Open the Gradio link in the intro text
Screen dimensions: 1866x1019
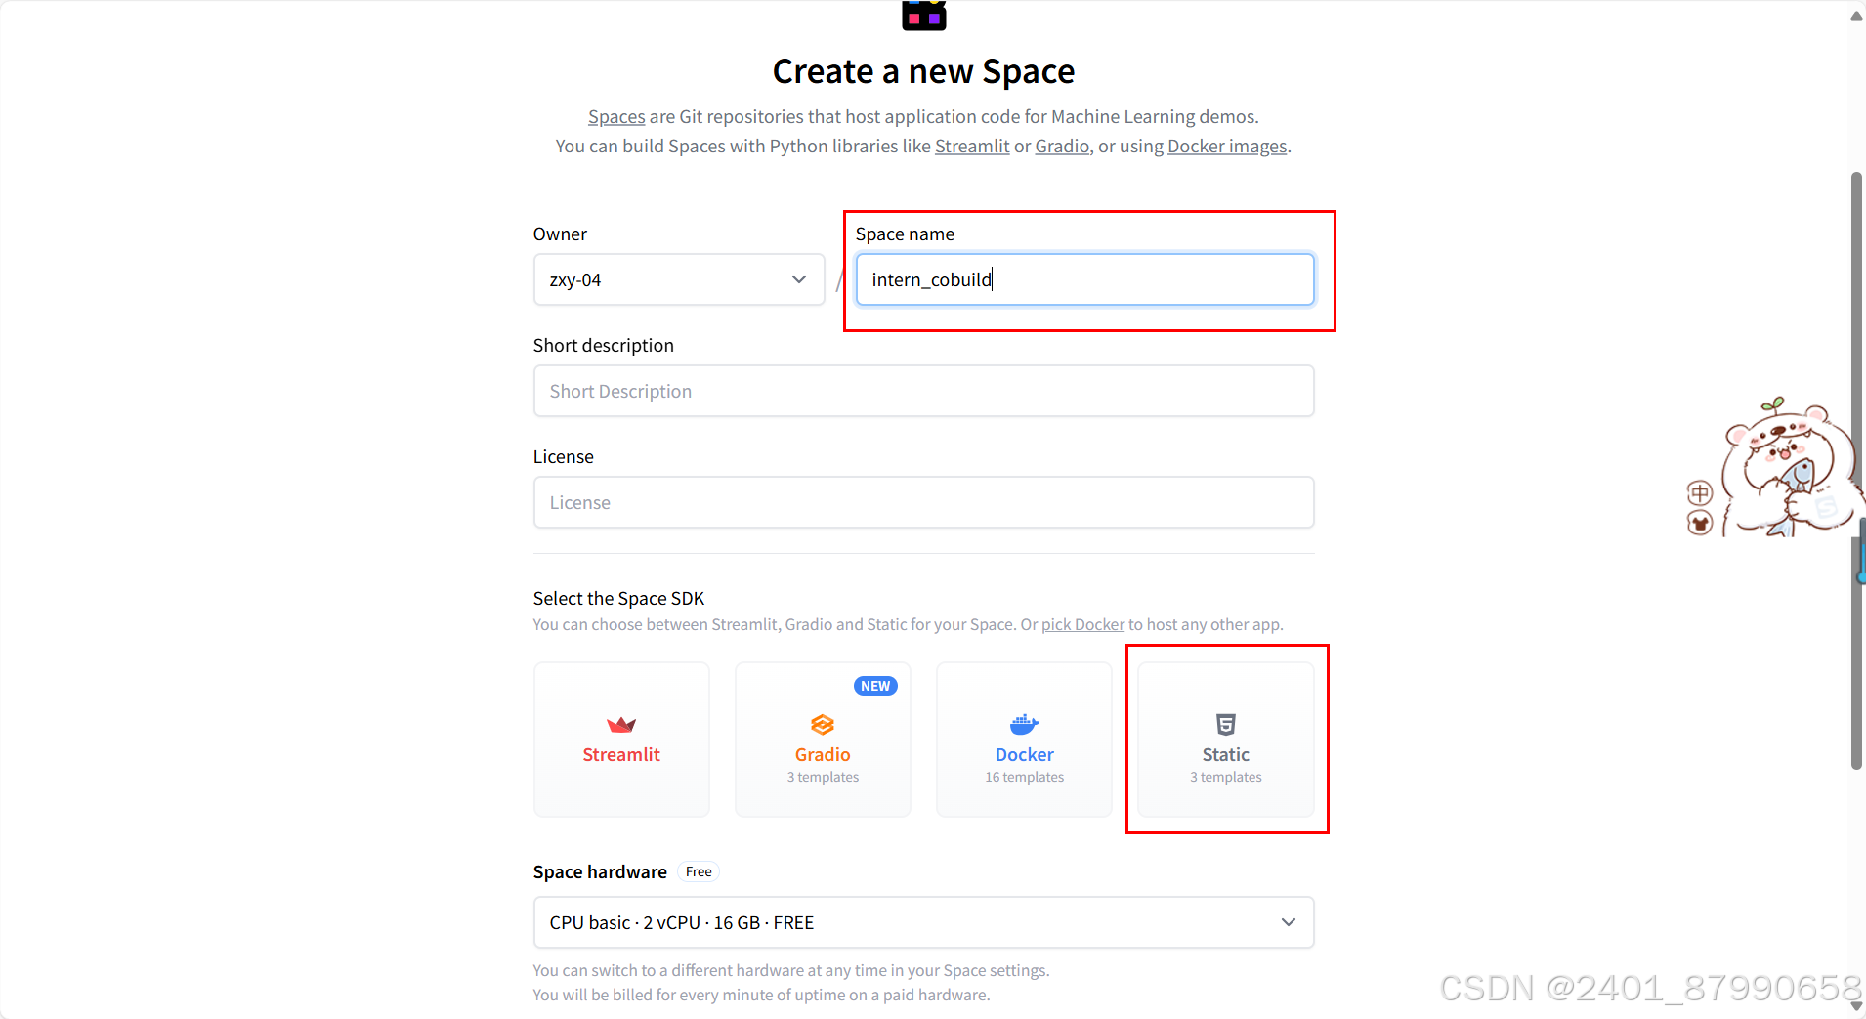click(x=1062, y=147)
